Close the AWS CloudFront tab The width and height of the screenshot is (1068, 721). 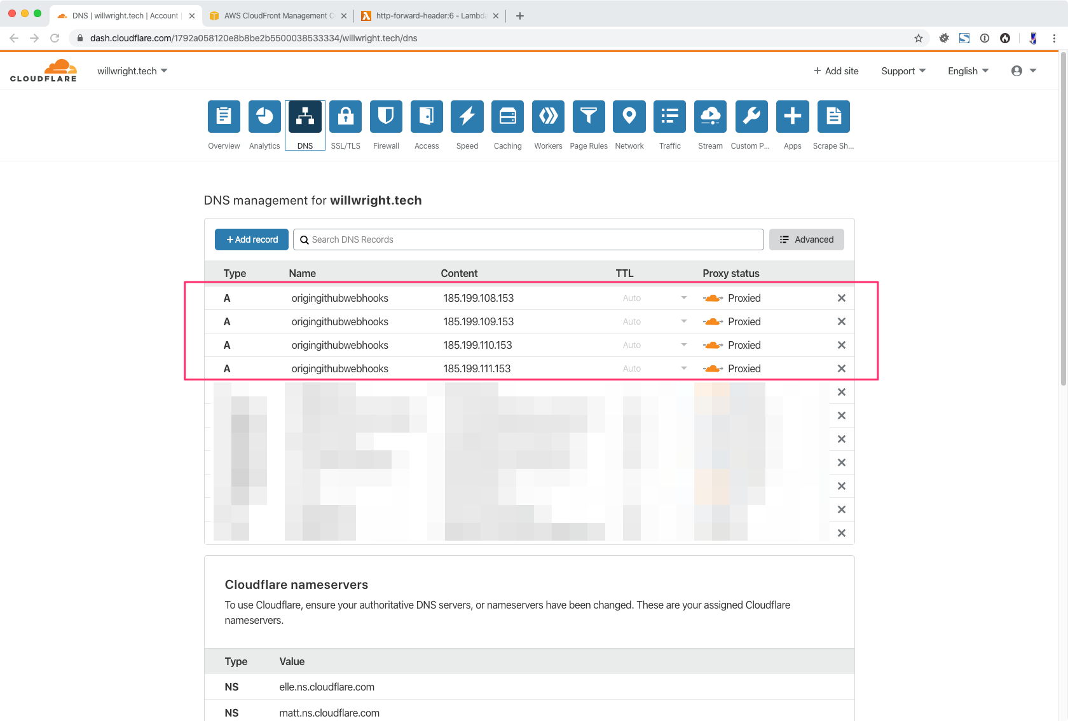344,16
